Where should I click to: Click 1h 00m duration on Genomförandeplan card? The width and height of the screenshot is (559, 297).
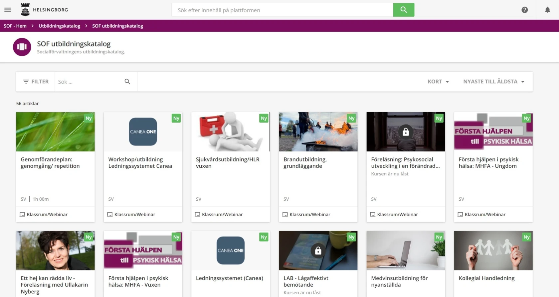point(41,199)
